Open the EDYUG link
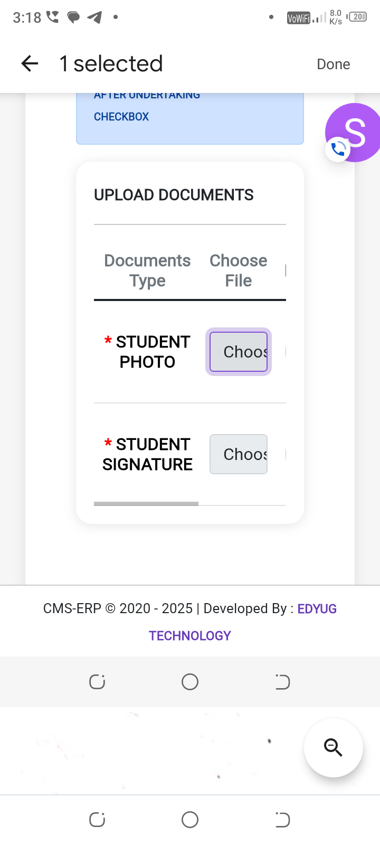Viewport: 380px width, 845px height. click(317, 608)
